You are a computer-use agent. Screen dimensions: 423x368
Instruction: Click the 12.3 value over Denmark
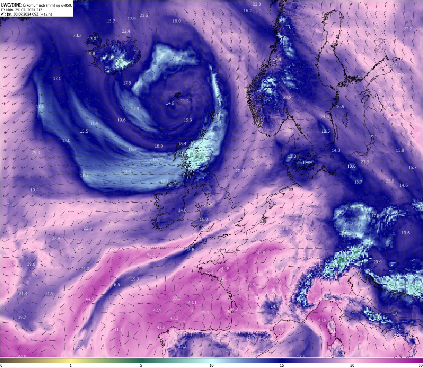click(292, 156)
